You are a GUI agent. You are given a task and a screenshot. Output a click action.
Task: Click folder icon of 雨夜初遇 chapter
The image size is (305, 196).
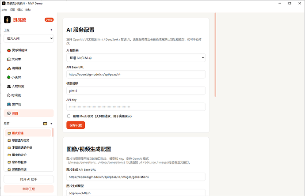tap(9, 133)
